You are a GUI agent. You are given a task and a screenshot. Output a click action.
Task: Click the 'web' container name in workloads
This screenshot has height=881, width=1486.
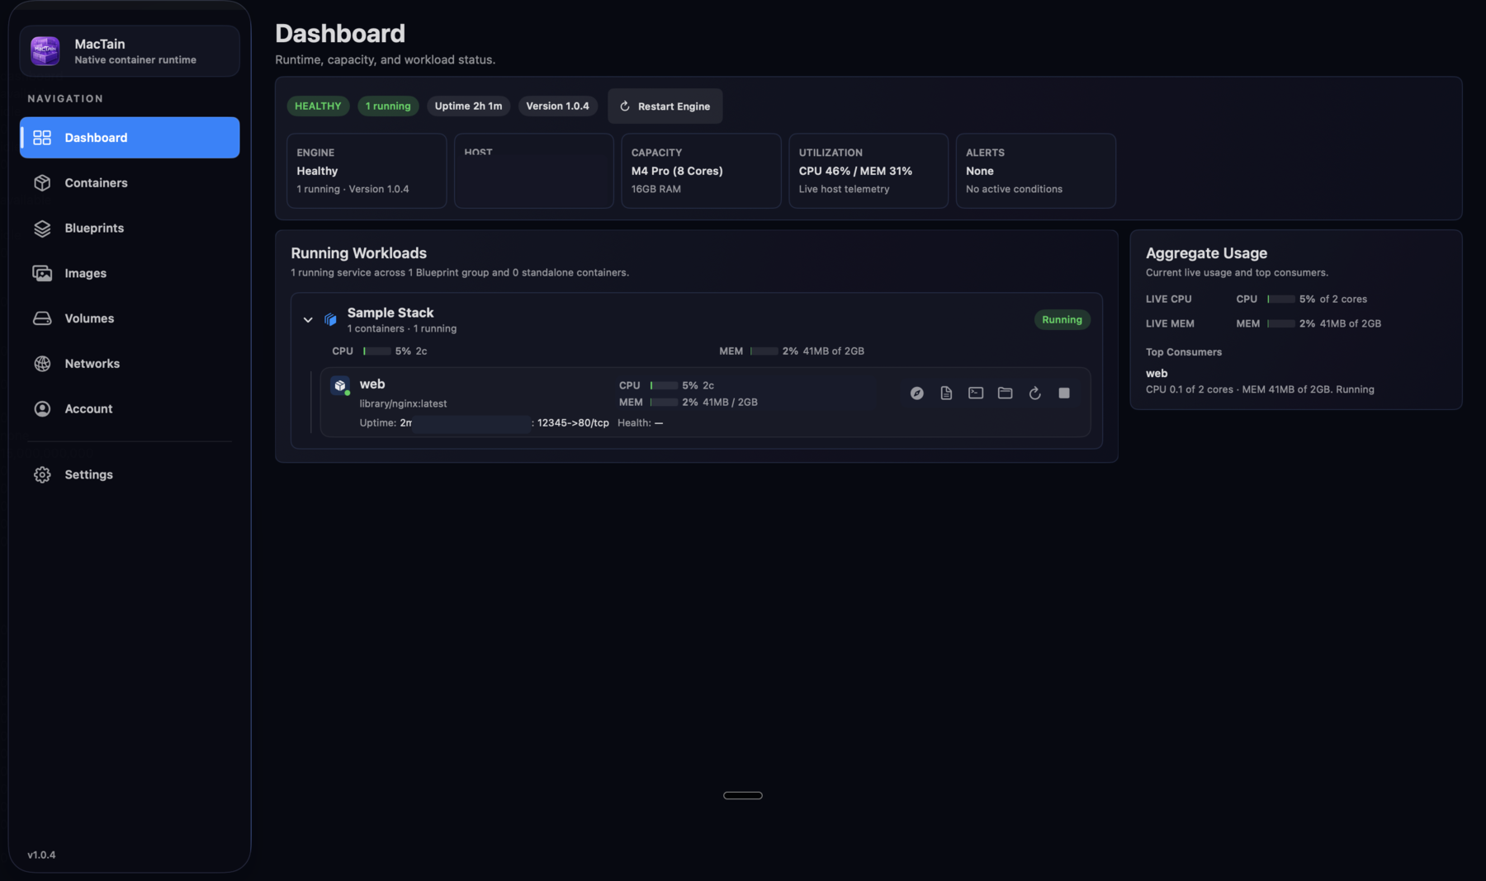(372, 384)
